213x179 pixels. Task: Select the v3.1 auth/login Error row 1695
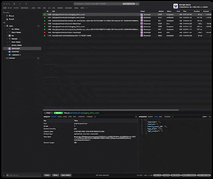point(127,24)
